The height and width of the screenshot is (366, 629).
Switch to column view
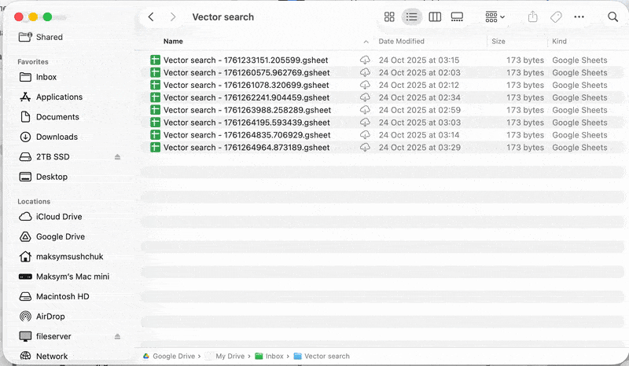(x=435, y=16)
